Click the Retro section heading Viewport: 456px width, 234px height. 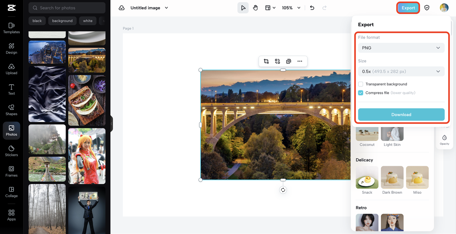coord(362,208)
